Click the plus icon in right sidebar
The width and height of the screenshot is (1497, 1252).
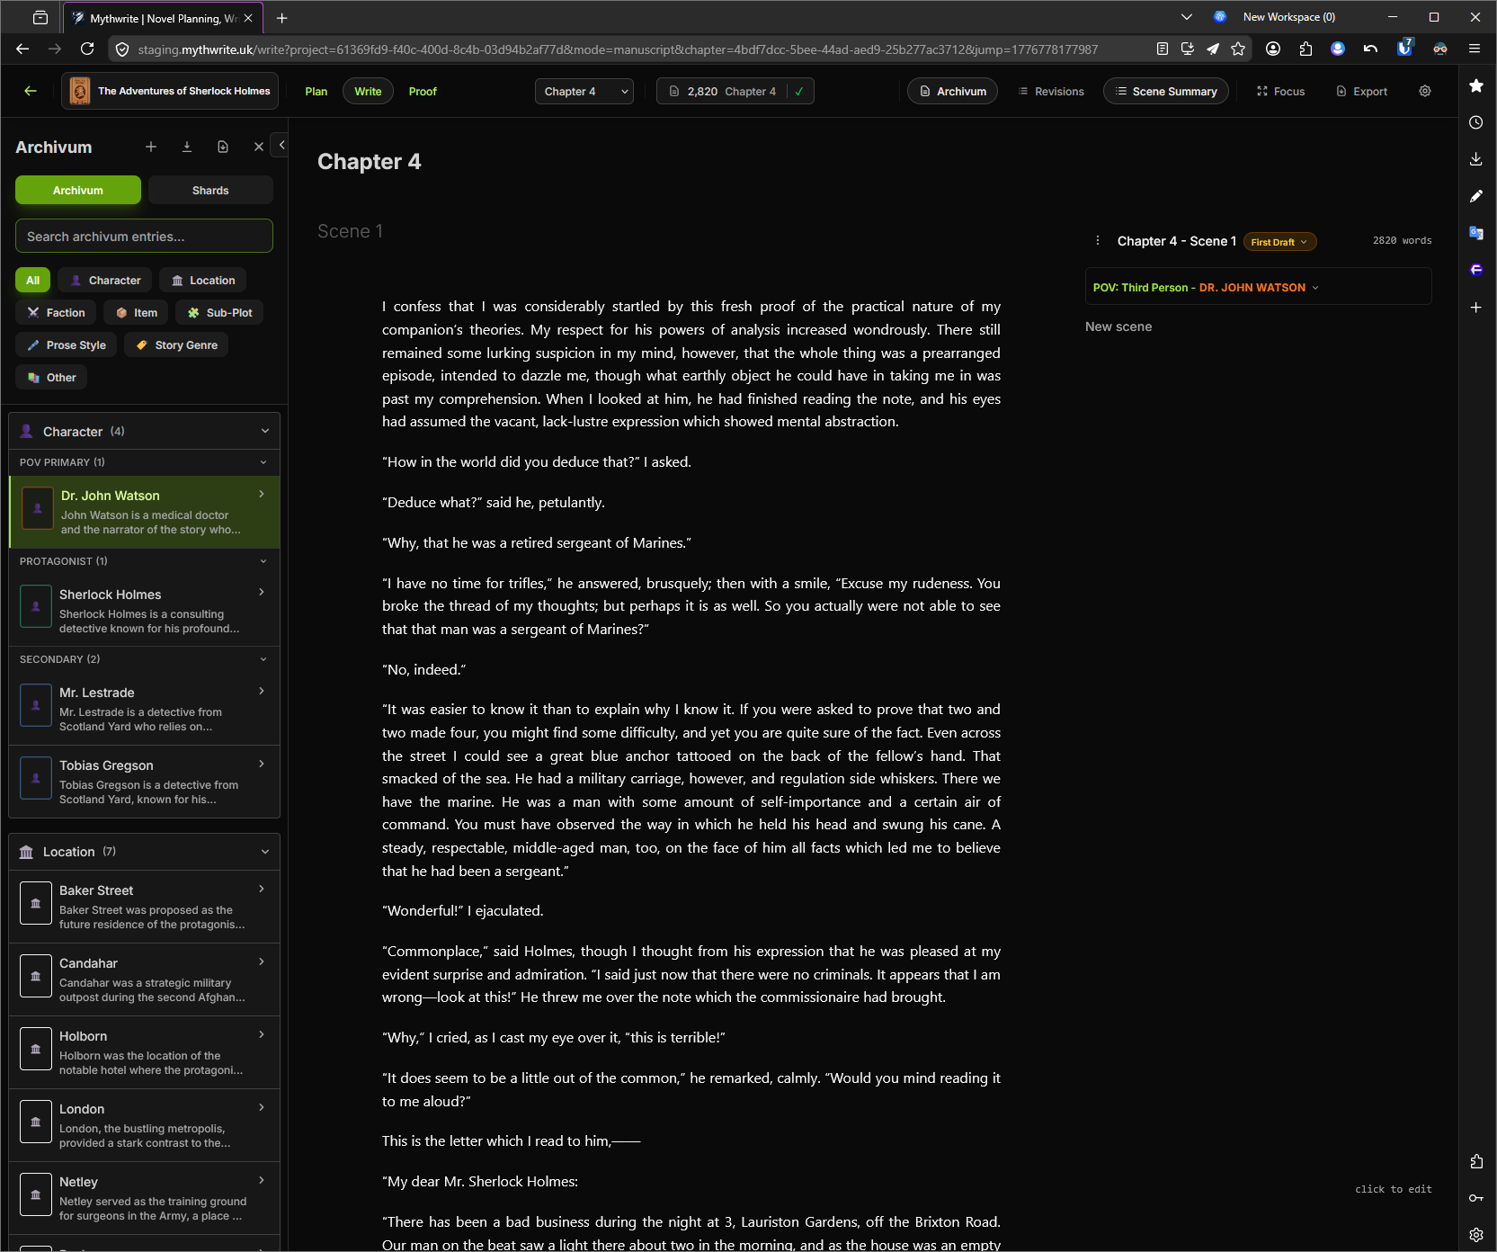(x=1476, y=308)
